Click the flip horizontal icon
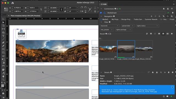176x99 pixels. (x=82, y=11)
